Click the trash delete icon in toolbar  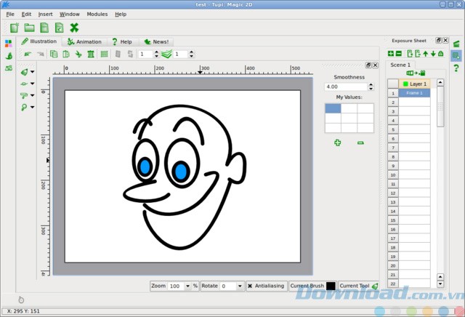pos(91,54)
